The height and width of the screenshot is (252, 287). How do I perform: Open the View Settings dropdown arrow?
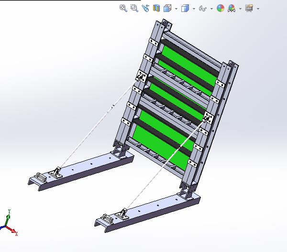258,9
